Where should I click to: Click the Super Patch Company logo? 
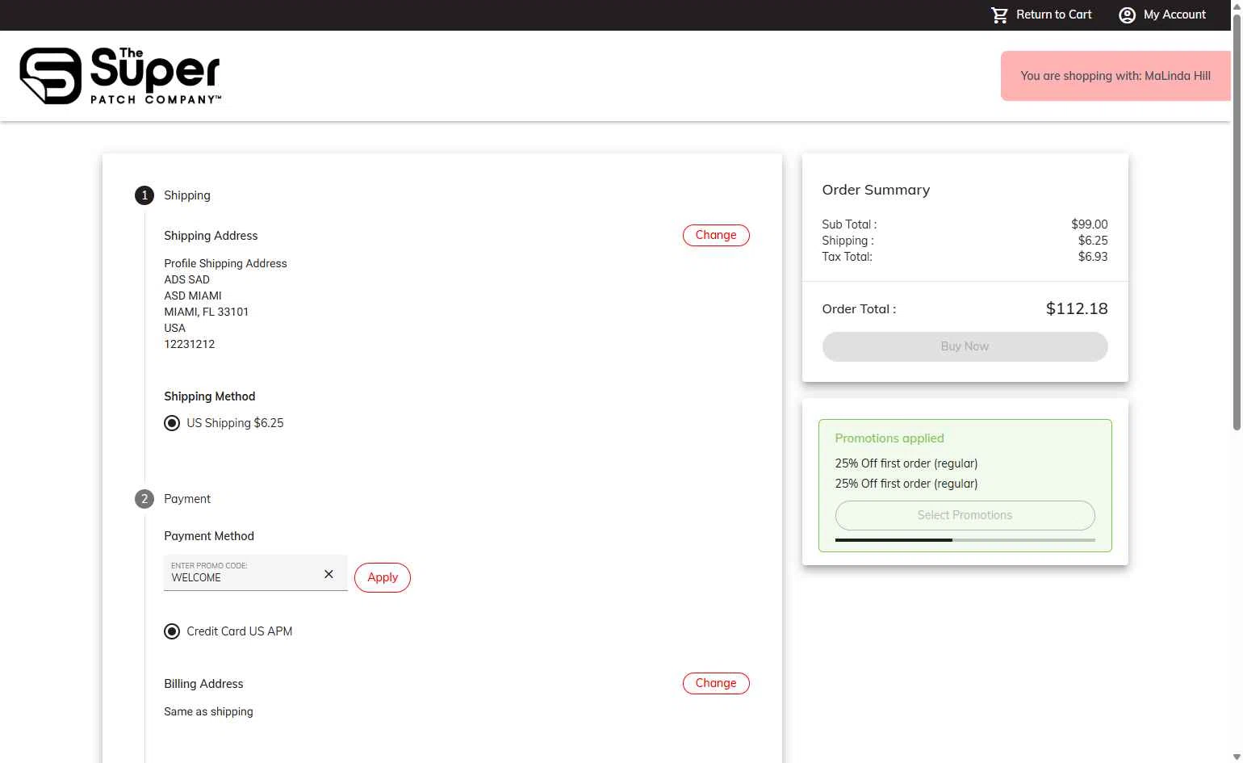(x=119, y=76)
